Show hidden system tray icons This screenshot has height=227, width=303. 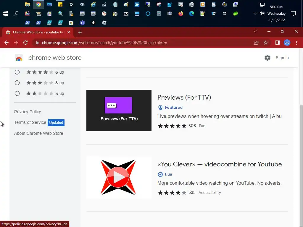(255, 14)
